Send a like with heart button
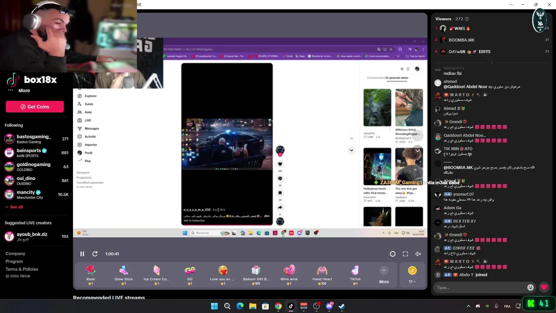The width and height of the screenshot is (556, 313). point(544,287)
